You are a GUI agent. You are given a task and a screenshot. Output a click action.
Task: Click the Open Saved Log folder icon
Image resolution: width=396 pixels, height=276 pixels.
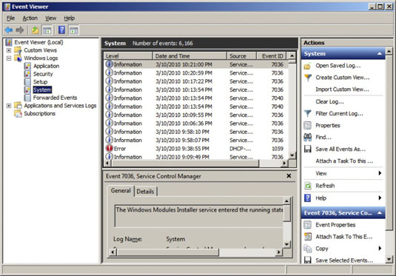(307, 66)
